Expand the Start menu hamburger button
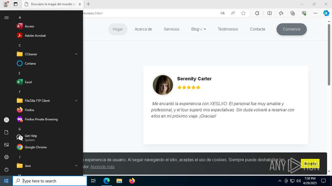This screenshot has width=332, height=186. pos(6,18)
